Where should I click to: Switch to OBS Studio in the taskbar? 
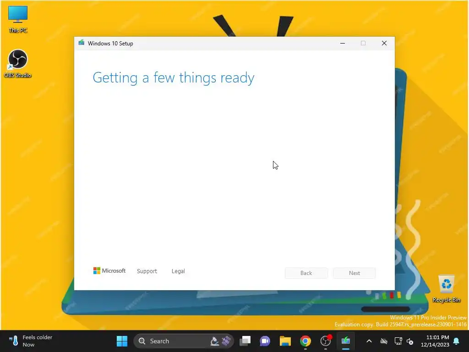click(326, 341)
